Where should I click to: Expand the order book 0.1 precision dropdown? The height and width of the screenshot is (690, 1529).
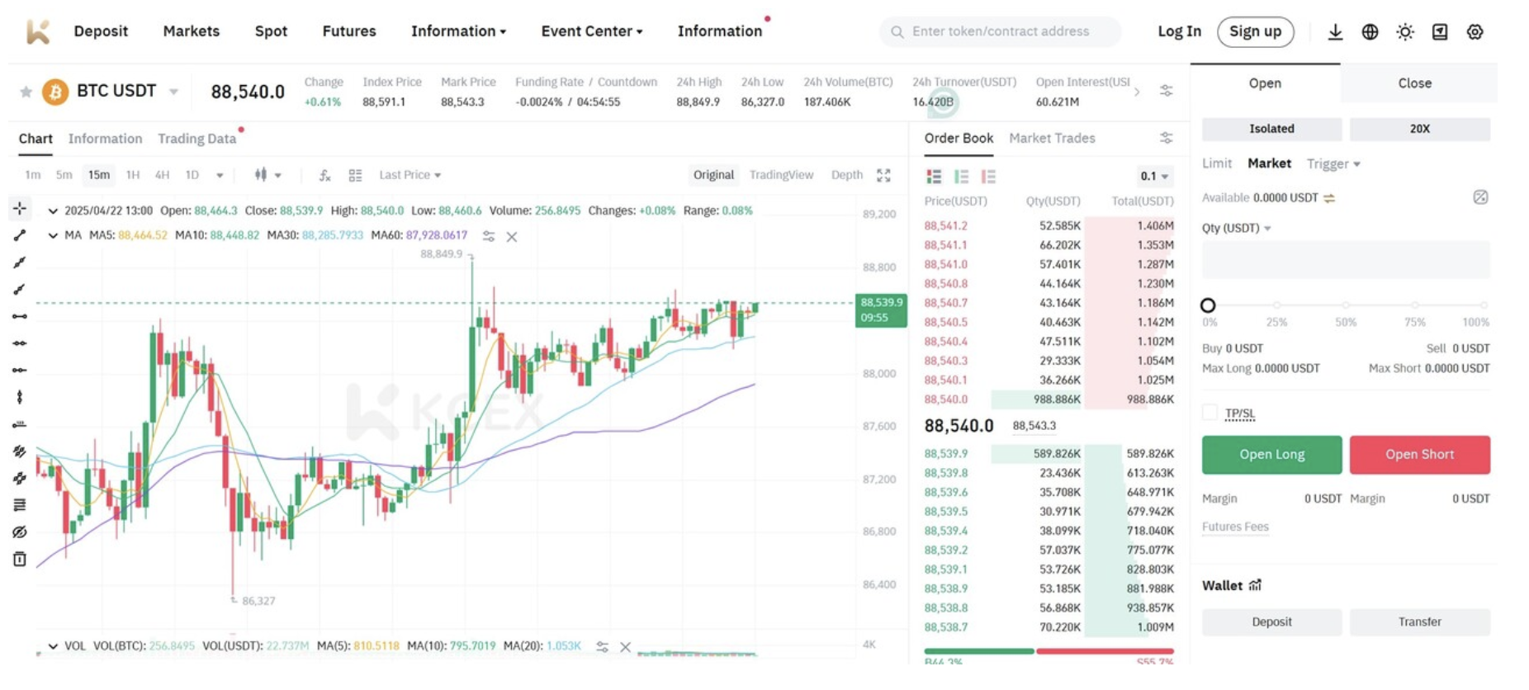1154,177
